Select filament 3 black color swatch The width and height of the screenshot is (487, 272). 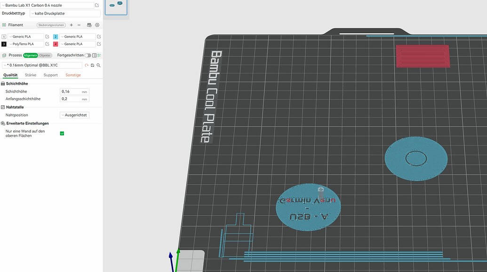point(4,44)
